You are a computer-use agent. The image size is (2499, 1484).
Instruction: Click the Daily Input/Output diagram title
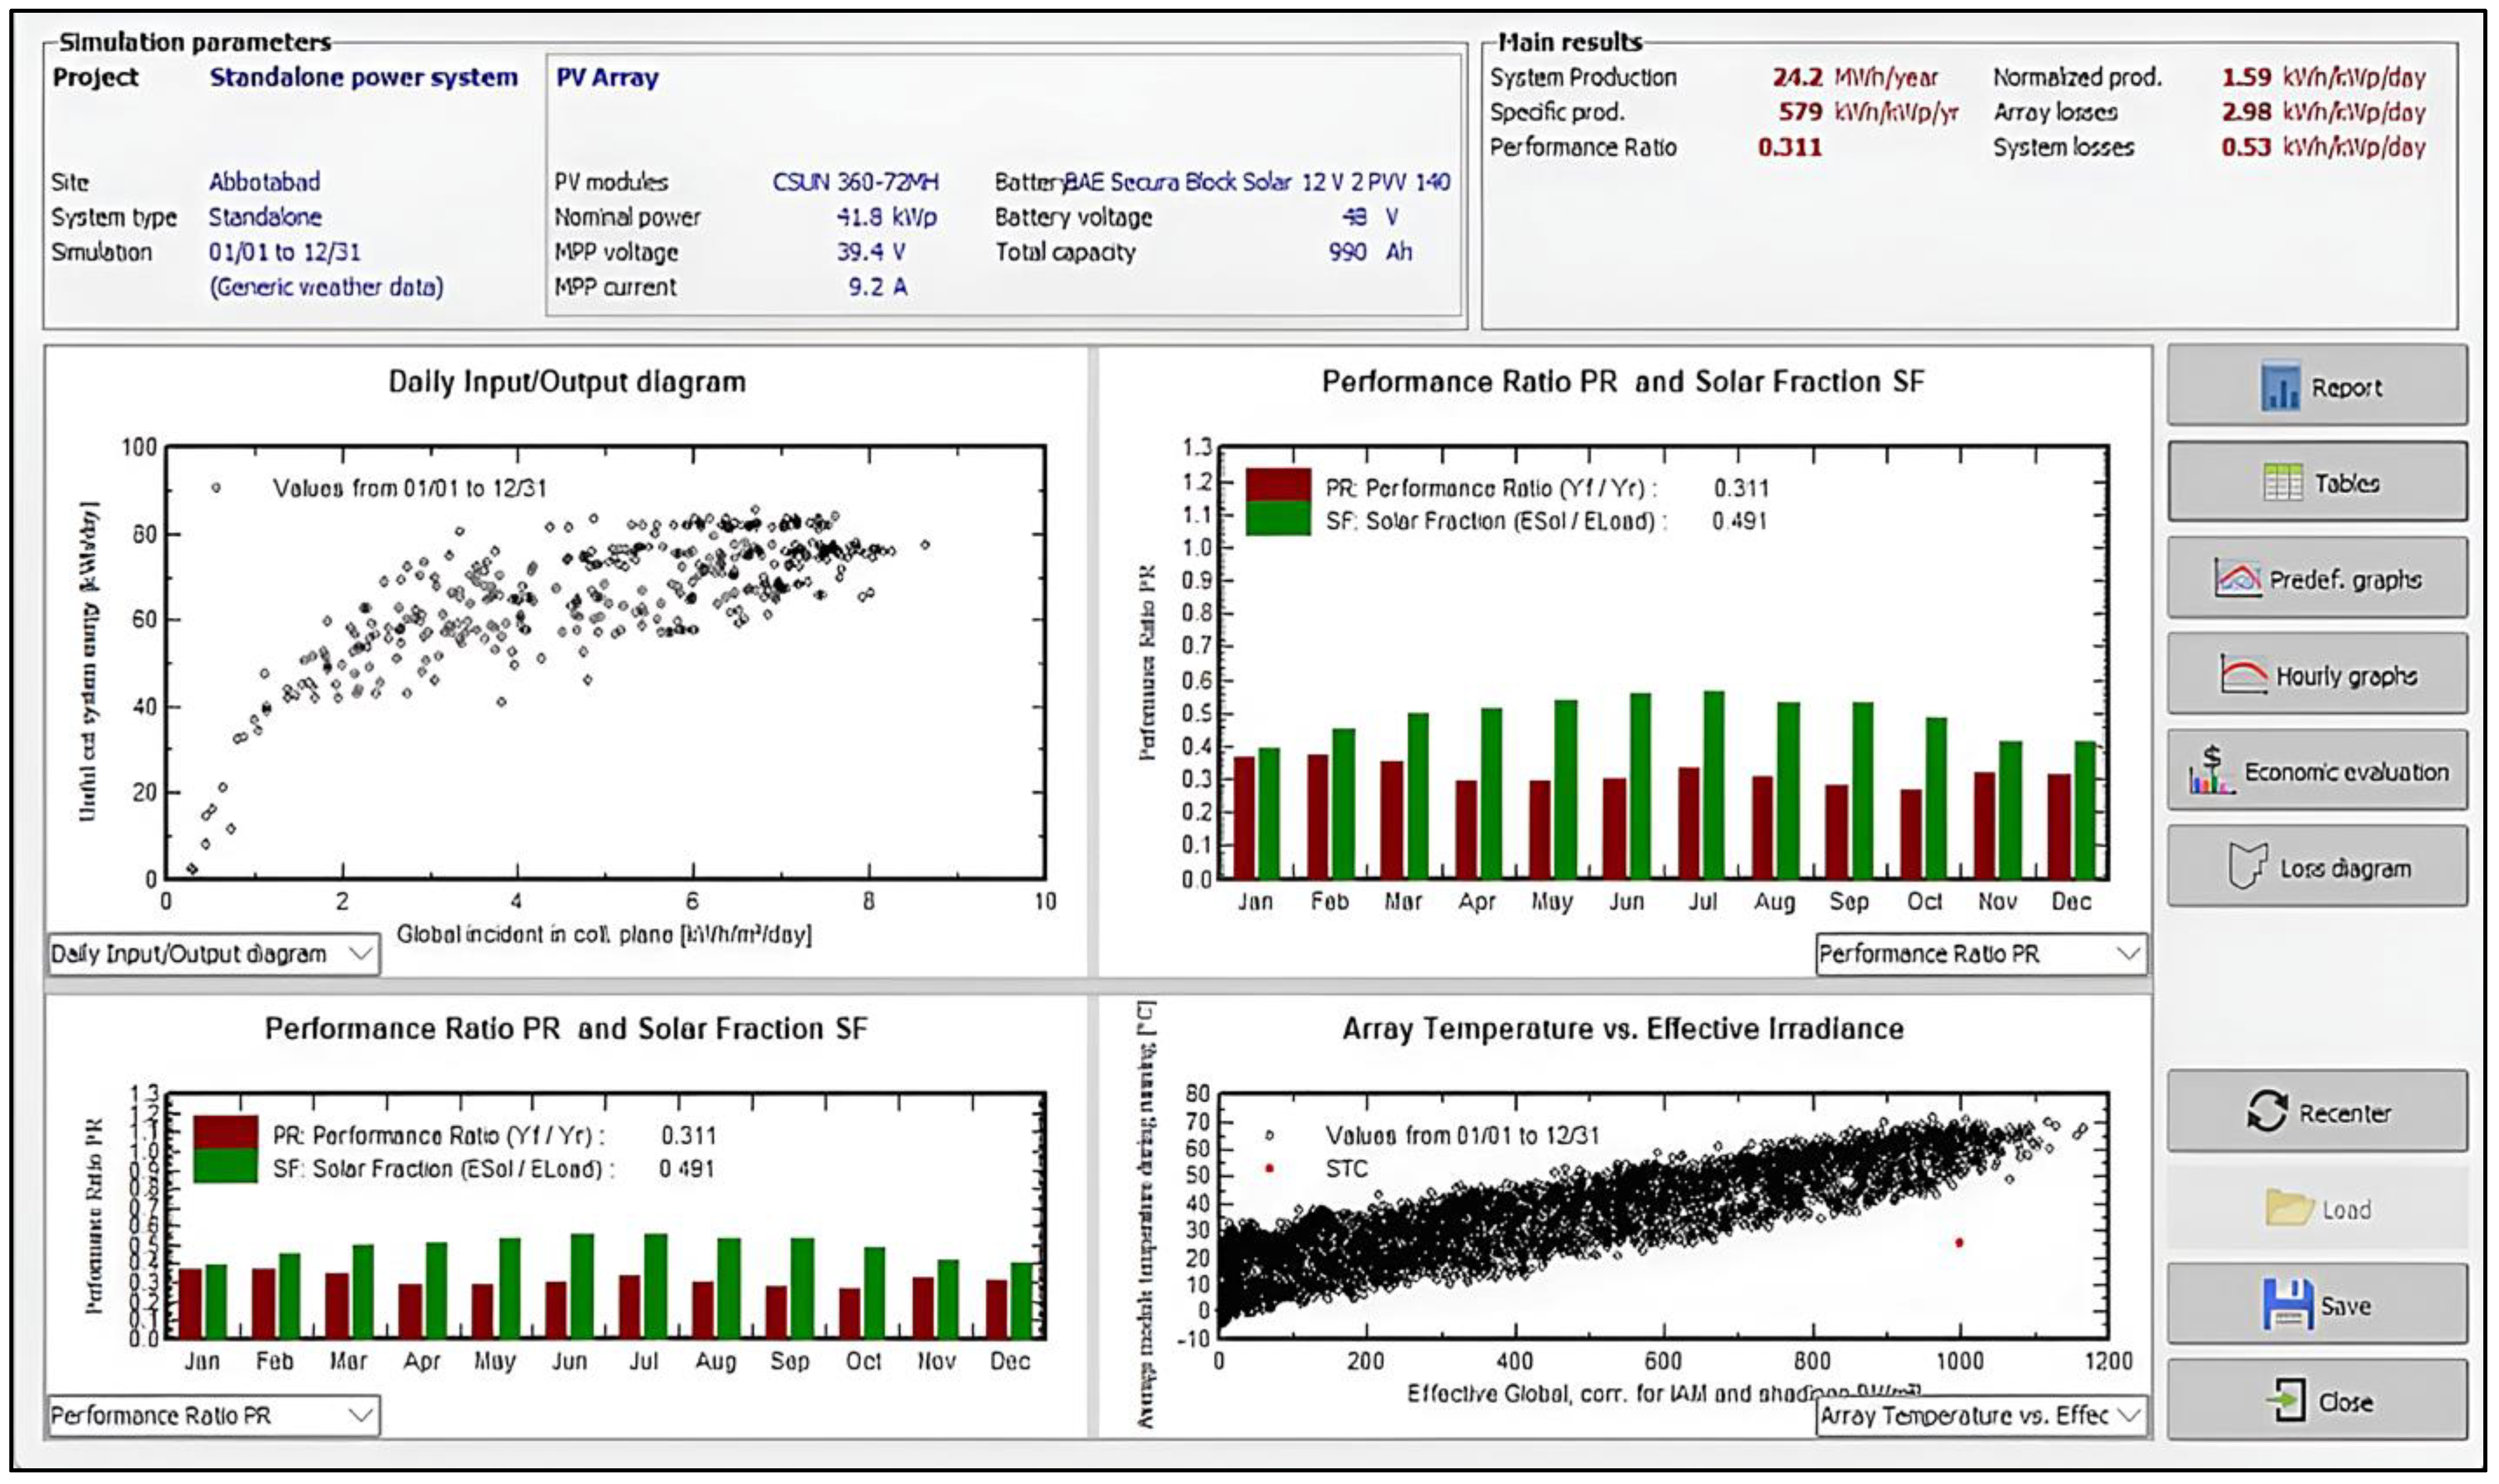coord(567,382)
